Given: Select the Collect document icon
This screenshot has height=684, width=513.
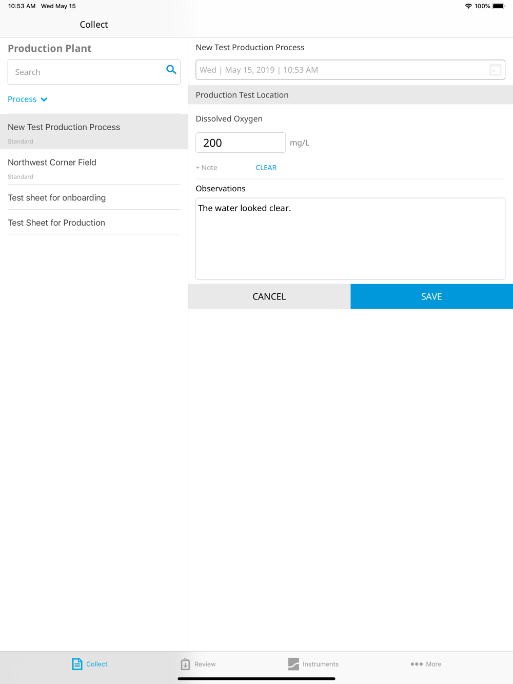Looking at the screenshot, I should coord(77,664).
